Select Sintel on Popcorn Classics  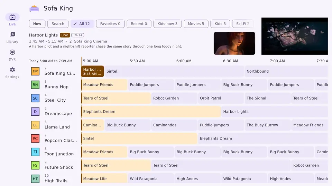[x=139, y=138]
